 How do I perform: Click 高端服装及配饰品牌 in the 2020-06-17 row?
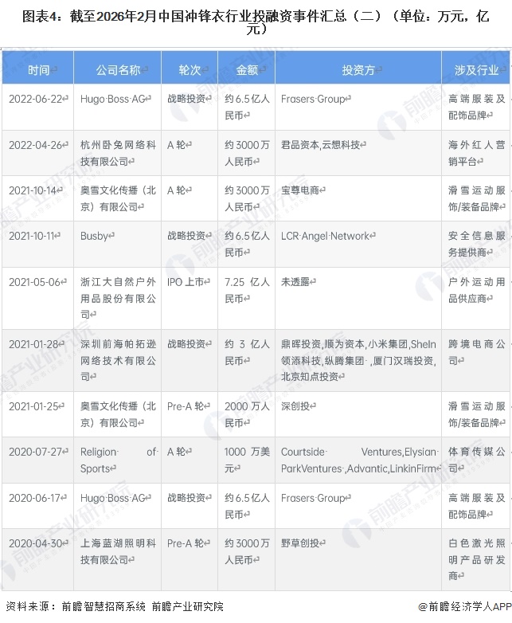477,506
